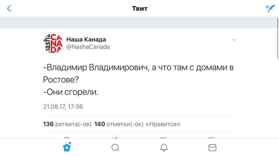Open Messages envelope tab
The width and height of the screenshot is (279, 157).
pos(212,147)
